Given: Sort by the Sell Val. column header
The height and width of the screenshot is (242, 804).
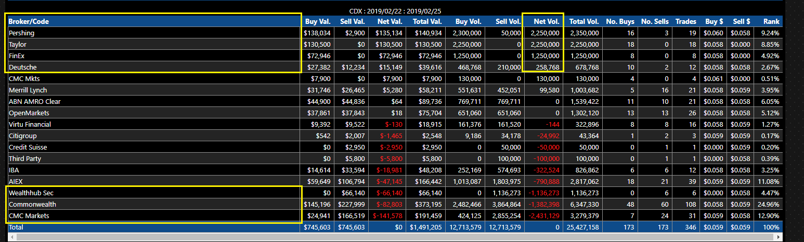Looking at the screenshot, I should [352, 21].
